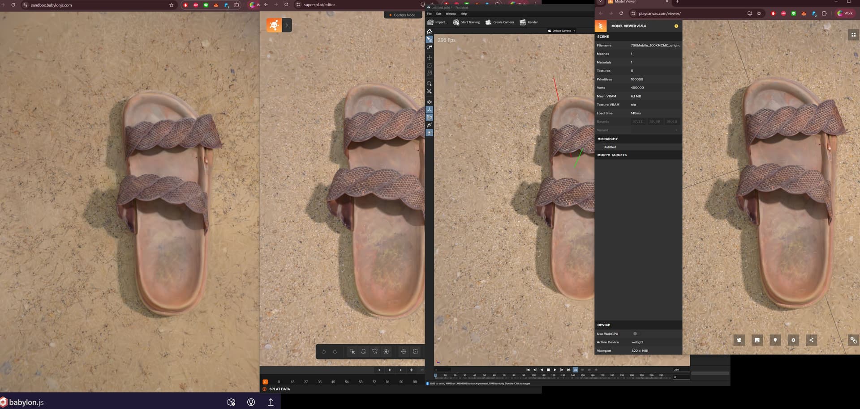This screenshot has height=409, width=860.
Task: Click the SuperSplat skull logo icon
Action: tap(274, 25)
